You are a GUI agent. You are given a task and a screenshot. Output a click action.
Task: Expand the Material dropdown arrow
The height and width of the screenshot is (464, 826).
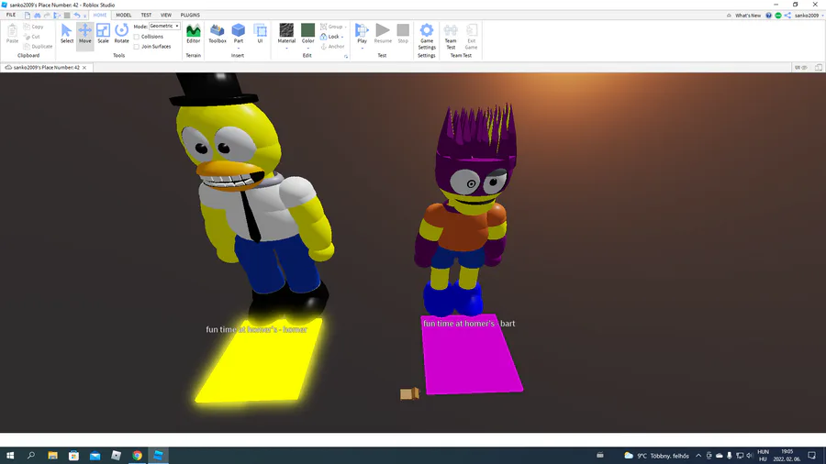[286, 49]
